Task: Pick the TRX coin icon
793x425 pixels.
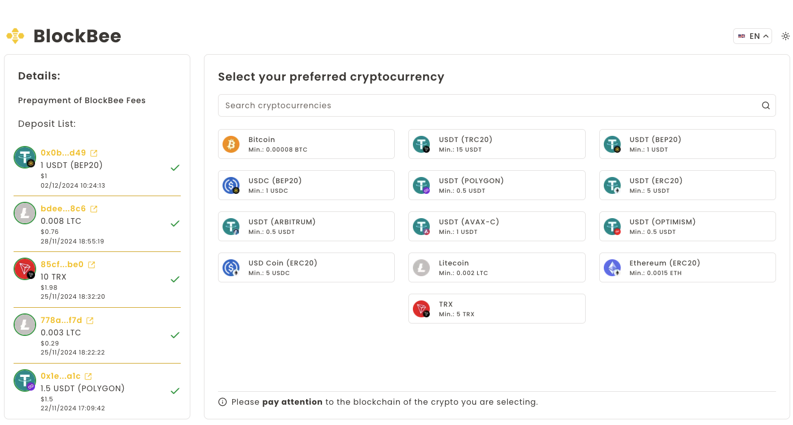Action: click(x=421, y=309)
